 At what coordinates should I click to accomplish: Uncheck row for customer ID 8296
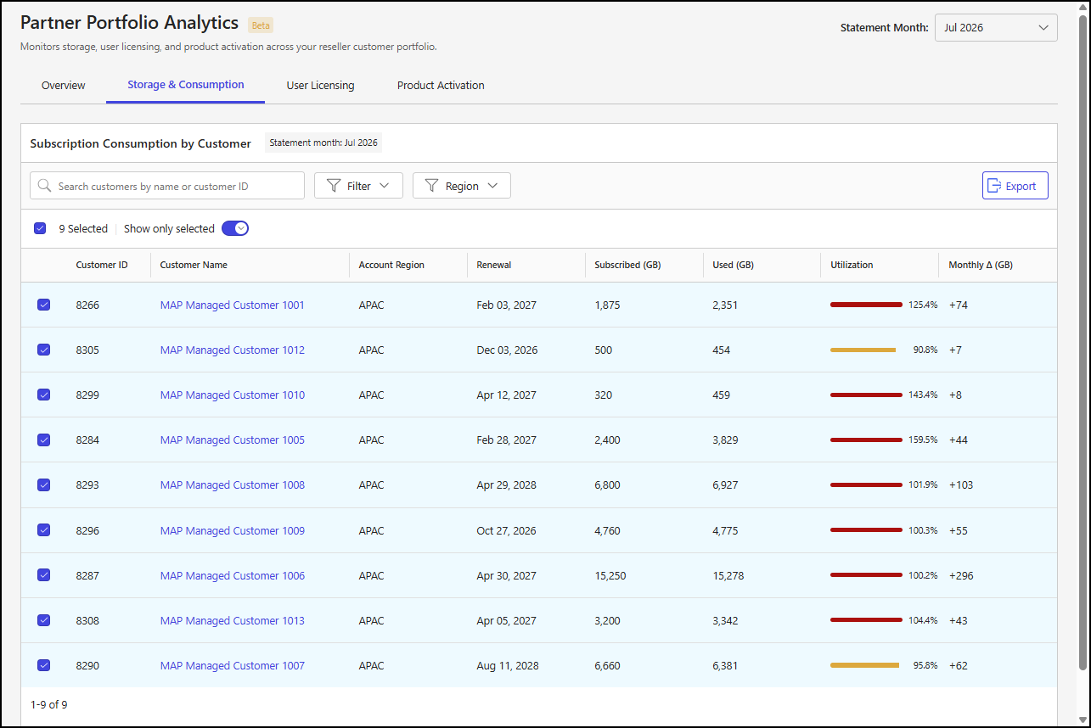point(44,530)
